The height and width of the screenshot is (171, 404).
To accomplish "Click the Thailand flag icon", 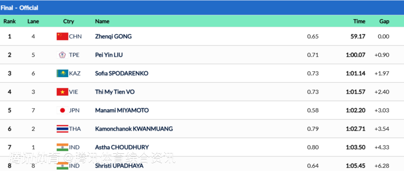I will 62,129.
